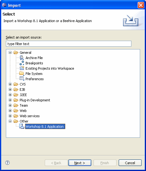Select the Preferences label

[x=34, y=79]
